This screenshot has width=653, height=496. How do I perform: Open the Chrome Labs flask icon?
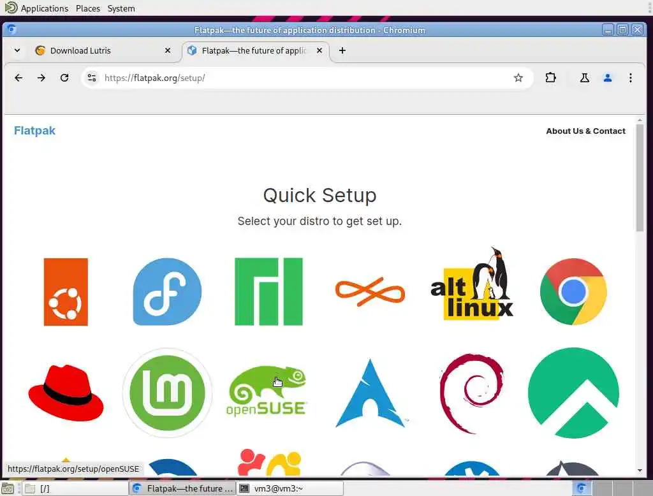pyautogui.click(x=585, y=78)
